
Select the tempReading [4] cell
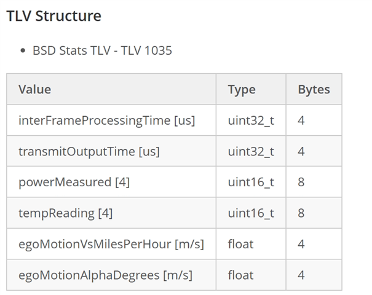pos(65,213)
